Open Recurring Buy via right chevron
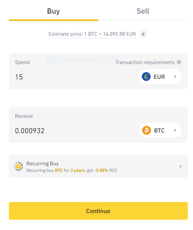This screenshot has height=230, width=193. point(180,166)
